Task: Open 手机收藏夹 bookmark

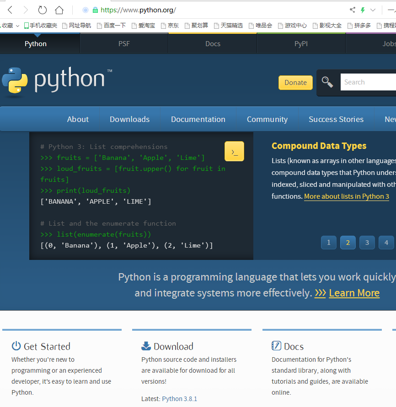Action: pyautogui.click(x=41, y=26)
